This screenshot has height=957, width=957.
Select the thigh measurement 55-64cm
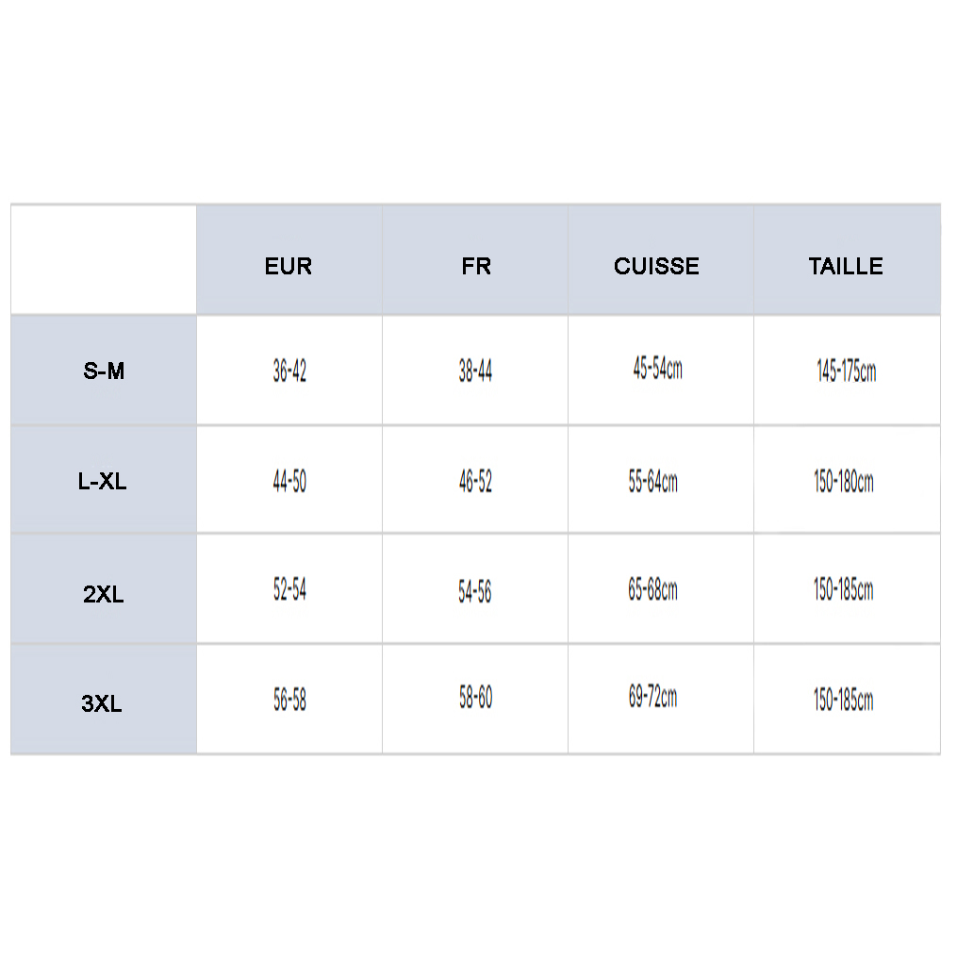point(652,483)
